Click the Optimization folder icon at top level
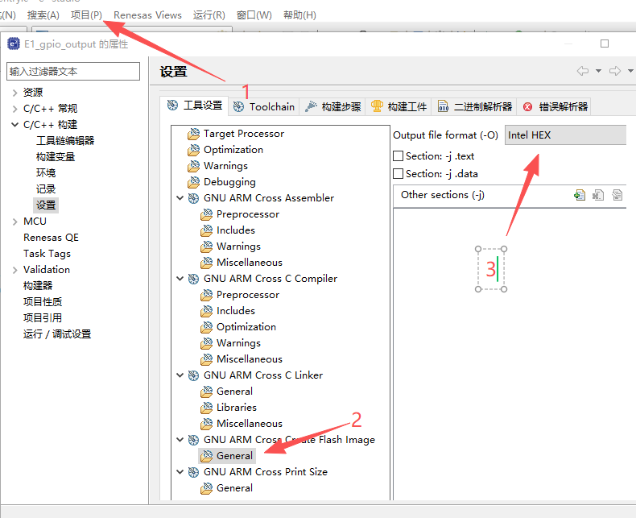 point(194,150)
